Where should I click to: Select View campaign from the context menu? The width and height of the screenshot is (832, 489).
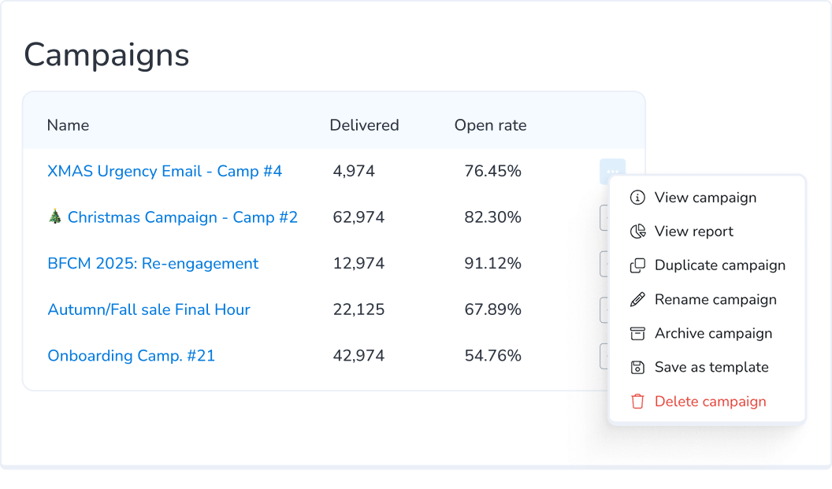705,198
